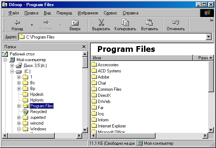216x148 pixels.
Task: Click folder tree scroll right arrow
Action: click(79, 136)
